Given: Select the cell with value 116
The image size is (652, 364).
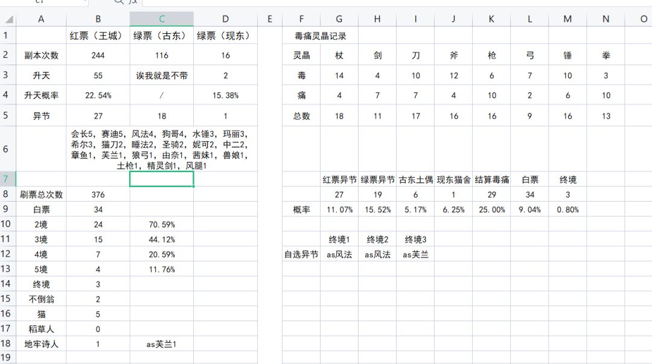Looking at the screenshot, I should [x=162, y=56].
